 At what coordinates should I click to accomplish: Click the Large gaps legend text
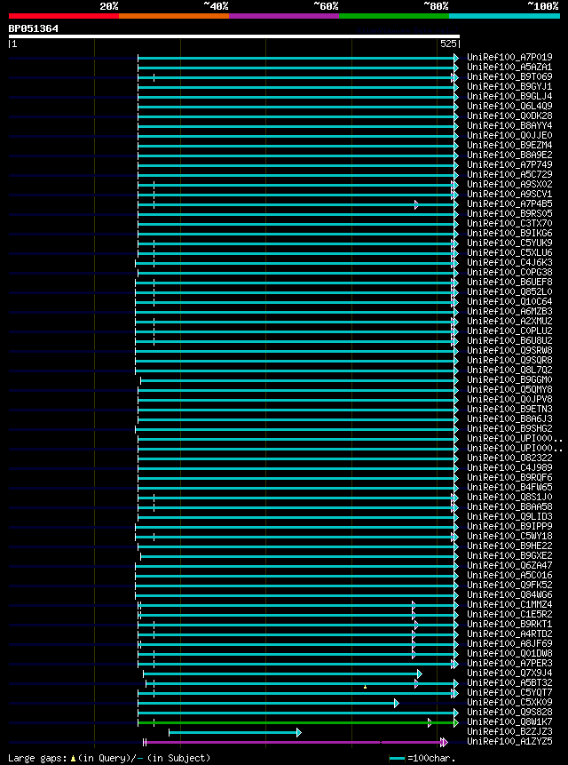point(109,758)
